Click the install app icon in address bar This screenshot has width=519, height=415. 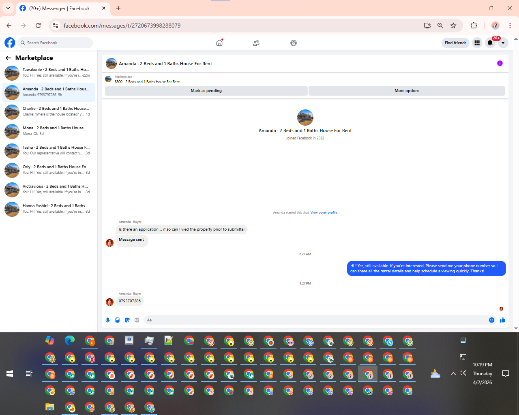[427, 26]
